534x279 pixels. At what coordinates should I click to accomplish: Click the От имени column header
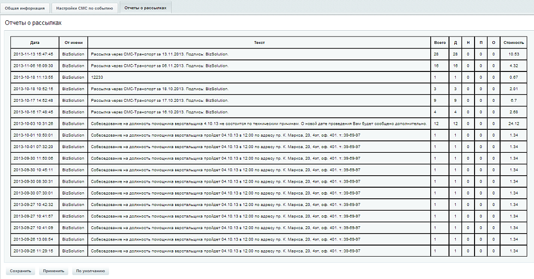73,42
